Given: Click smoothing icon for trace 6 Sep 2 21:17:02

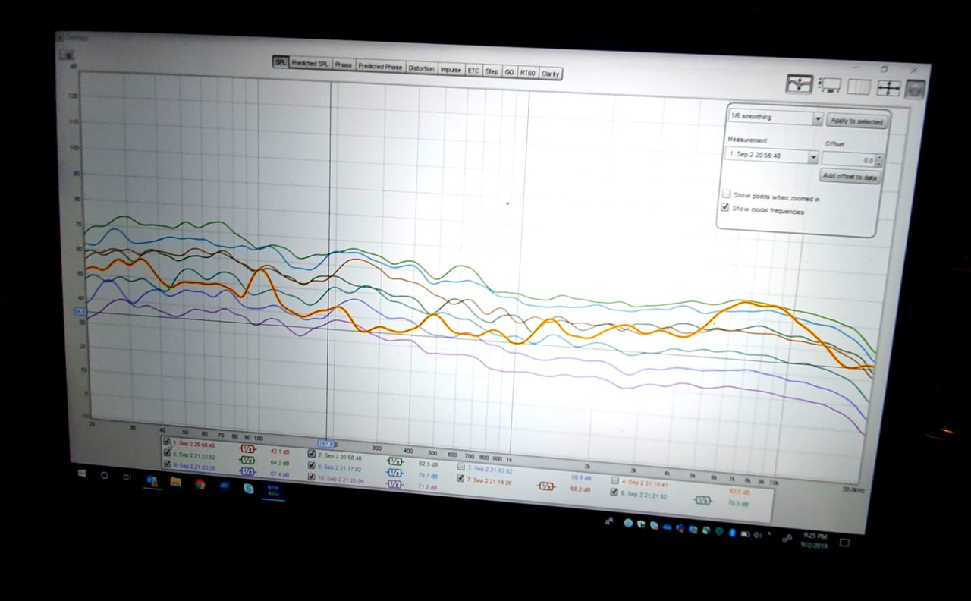Looking at the screenshot, I should point(395,472).
